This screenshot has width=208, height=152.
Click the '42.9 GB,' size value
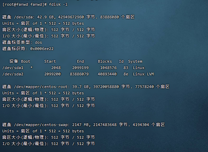point(47,17)
